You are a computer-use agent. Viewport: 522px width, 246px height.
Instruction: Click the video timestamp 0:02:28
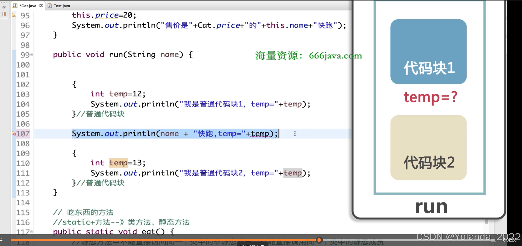(510, 240)
